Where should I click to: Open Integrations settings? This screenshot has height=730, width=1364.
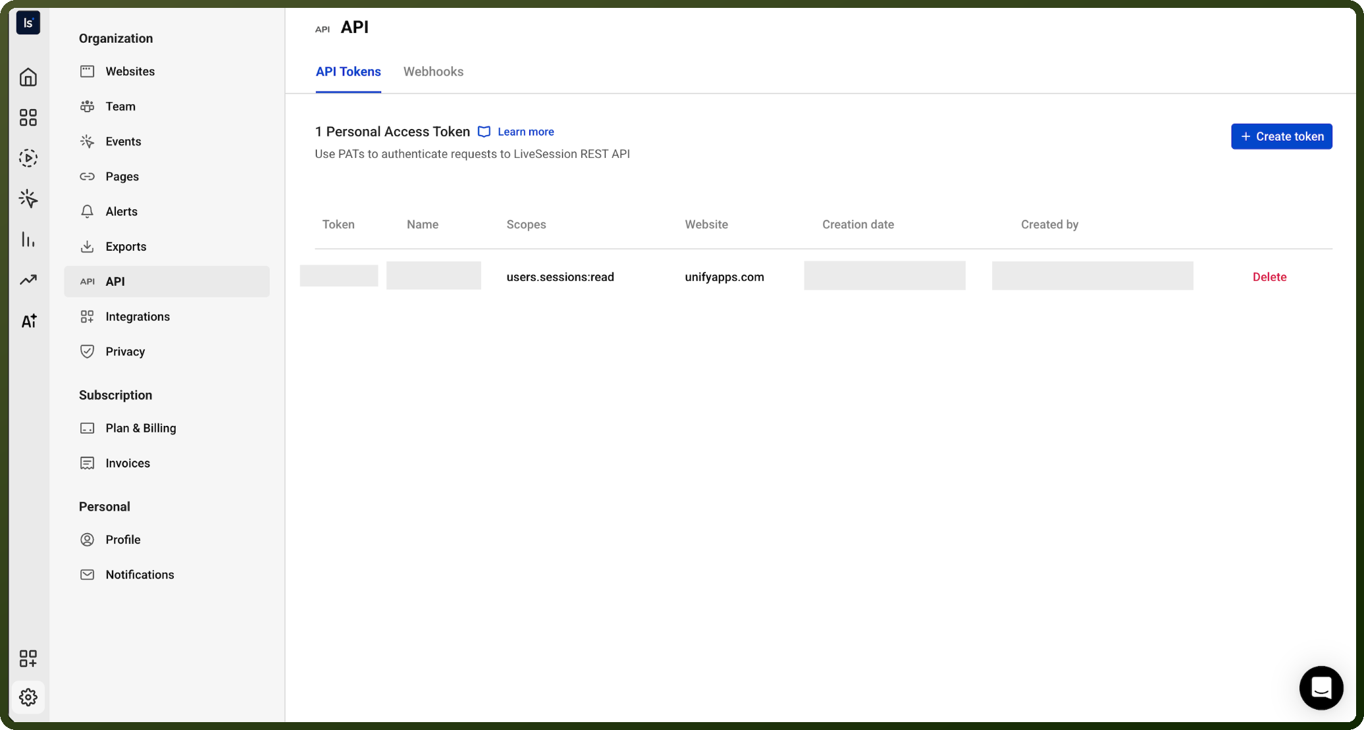tap(167, 317)
